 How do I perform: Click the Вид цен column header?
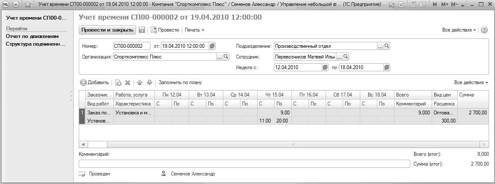445,95
